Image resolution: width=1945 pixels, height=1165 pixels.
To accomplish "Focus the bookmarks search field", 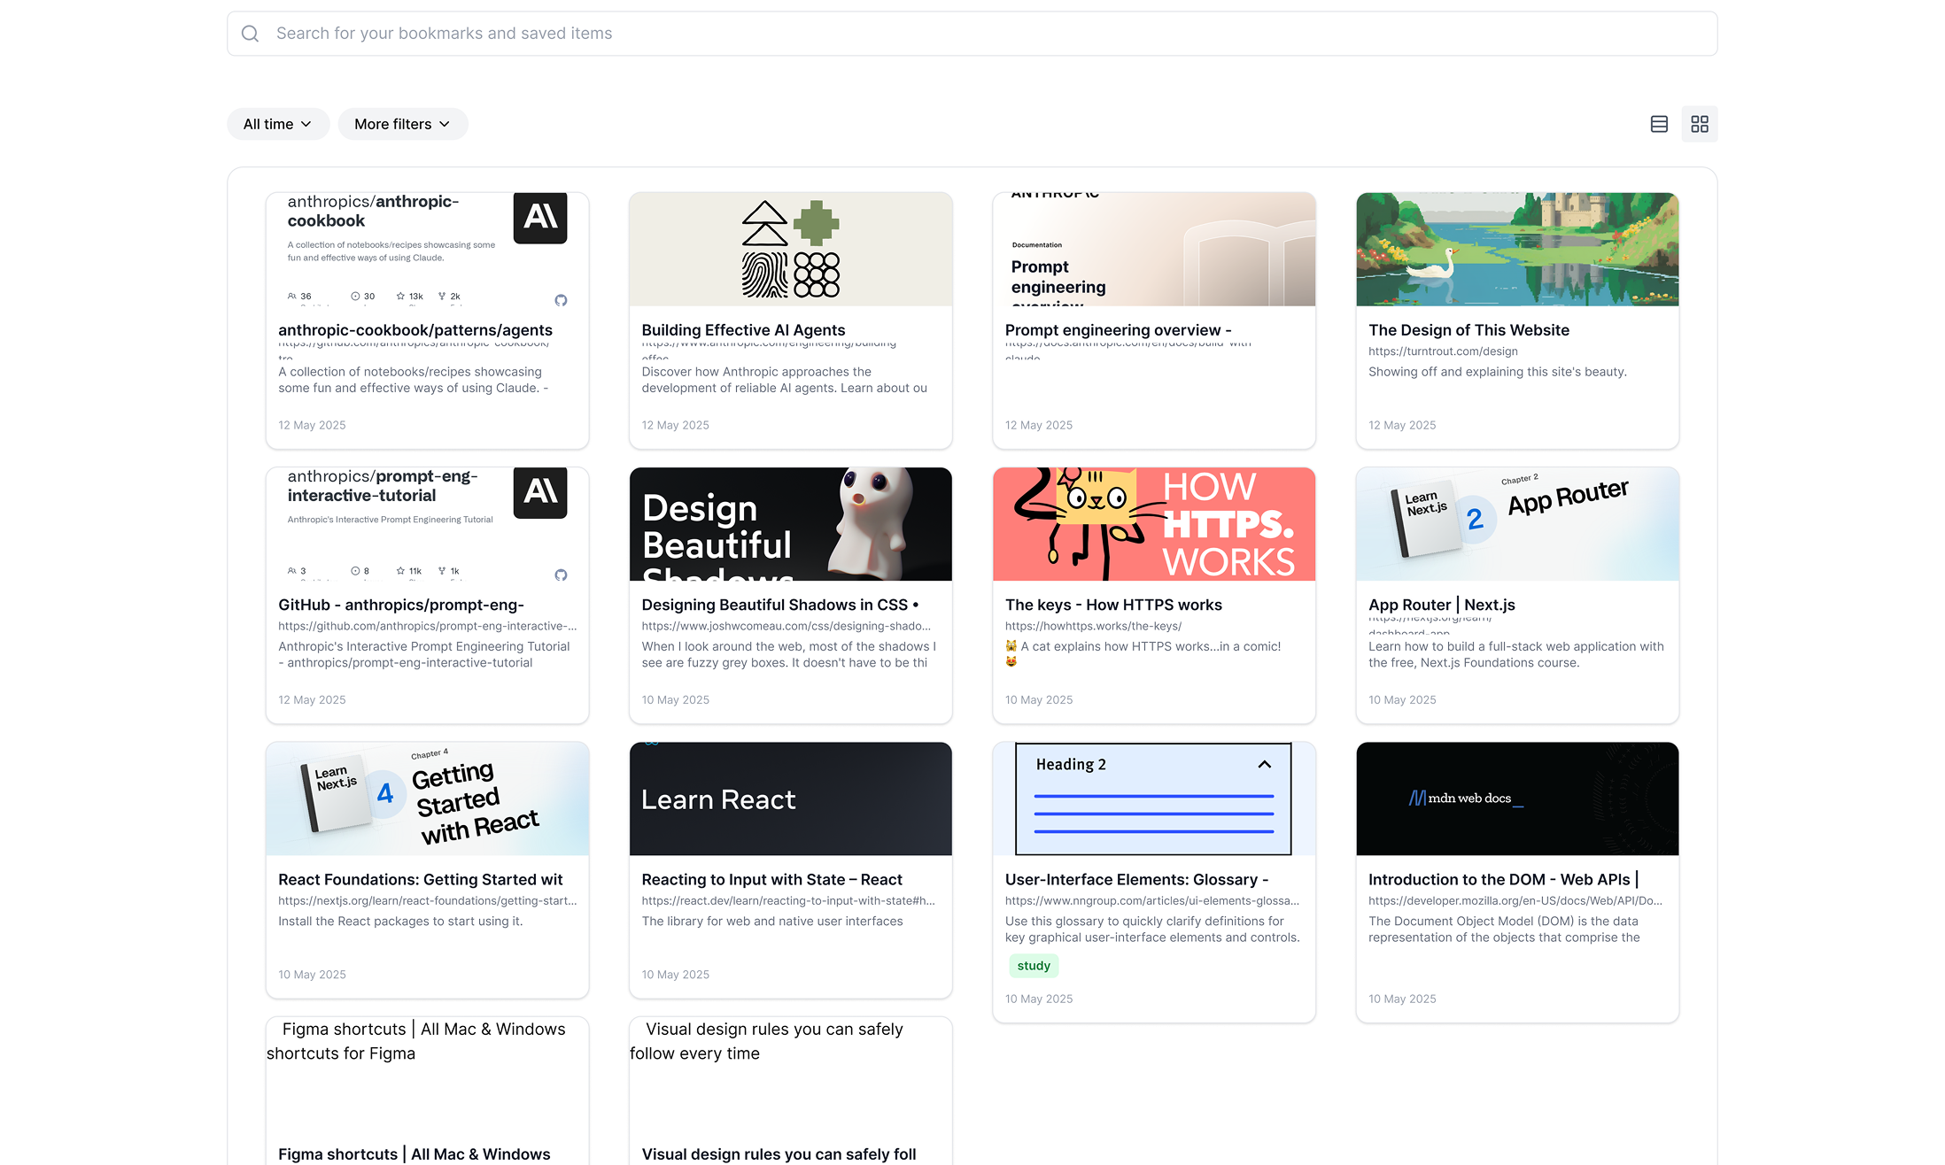I will tap(972, 34).
